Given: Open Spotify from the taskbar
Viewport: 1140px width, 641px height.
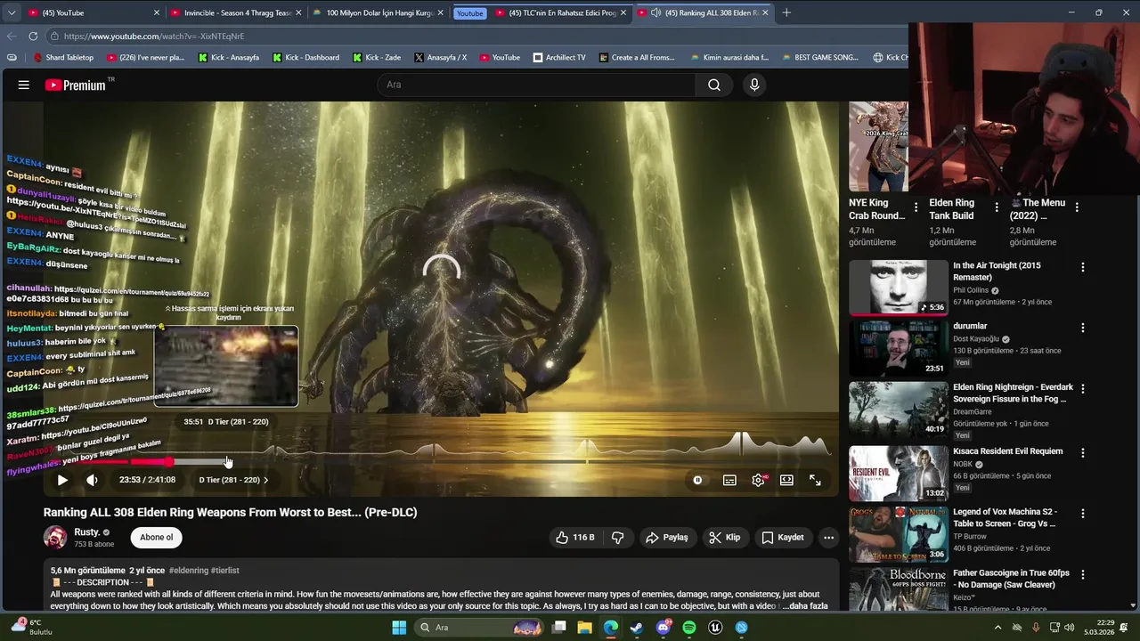Looking at the screenshot, I should click(688, 628).
